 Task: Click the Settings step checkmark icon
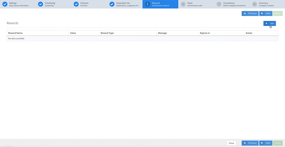5,4
